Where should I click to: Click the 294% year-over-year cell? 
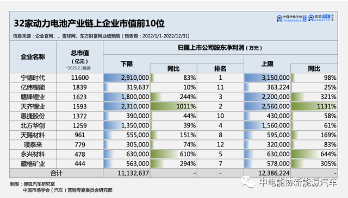click(x=173, y=164)
